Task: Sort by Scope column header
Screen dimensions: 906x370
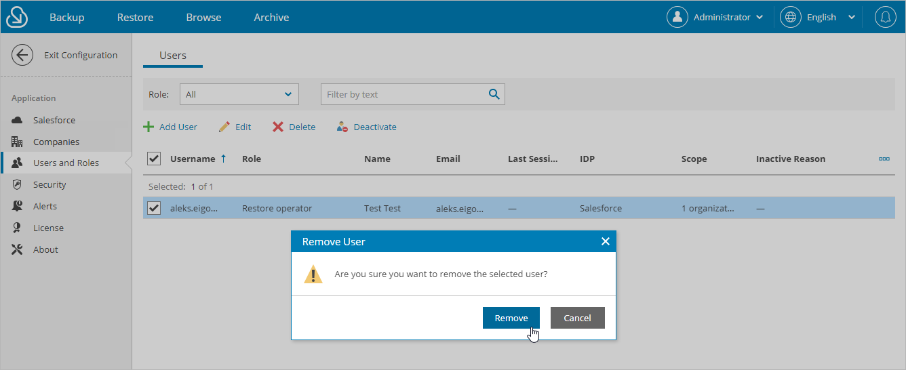Action: click(x=694, y=159)
